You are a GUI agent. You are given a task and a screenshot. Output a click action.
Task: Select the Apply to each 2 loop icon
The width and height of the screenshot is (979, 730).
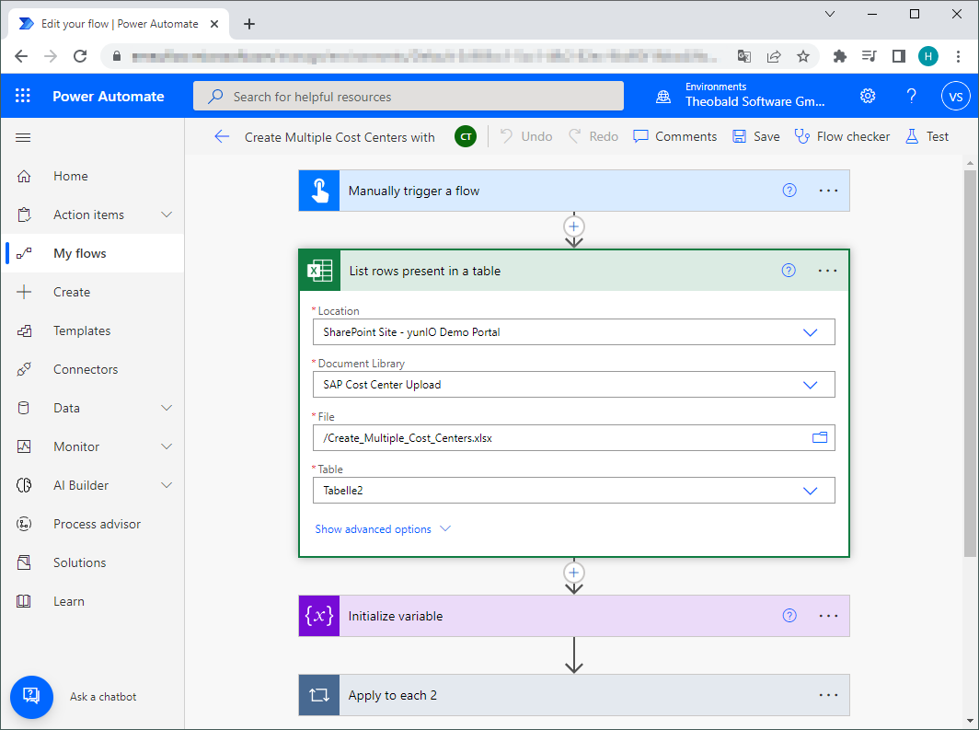coord(319,695)
